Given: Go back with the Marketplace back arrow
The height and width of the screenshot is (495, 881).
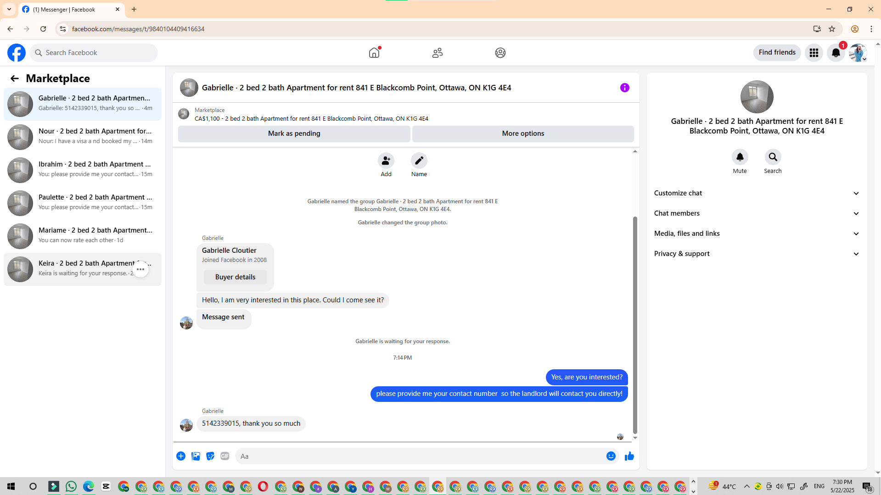Looking at the screenshot, I should (x=15, y=78).
